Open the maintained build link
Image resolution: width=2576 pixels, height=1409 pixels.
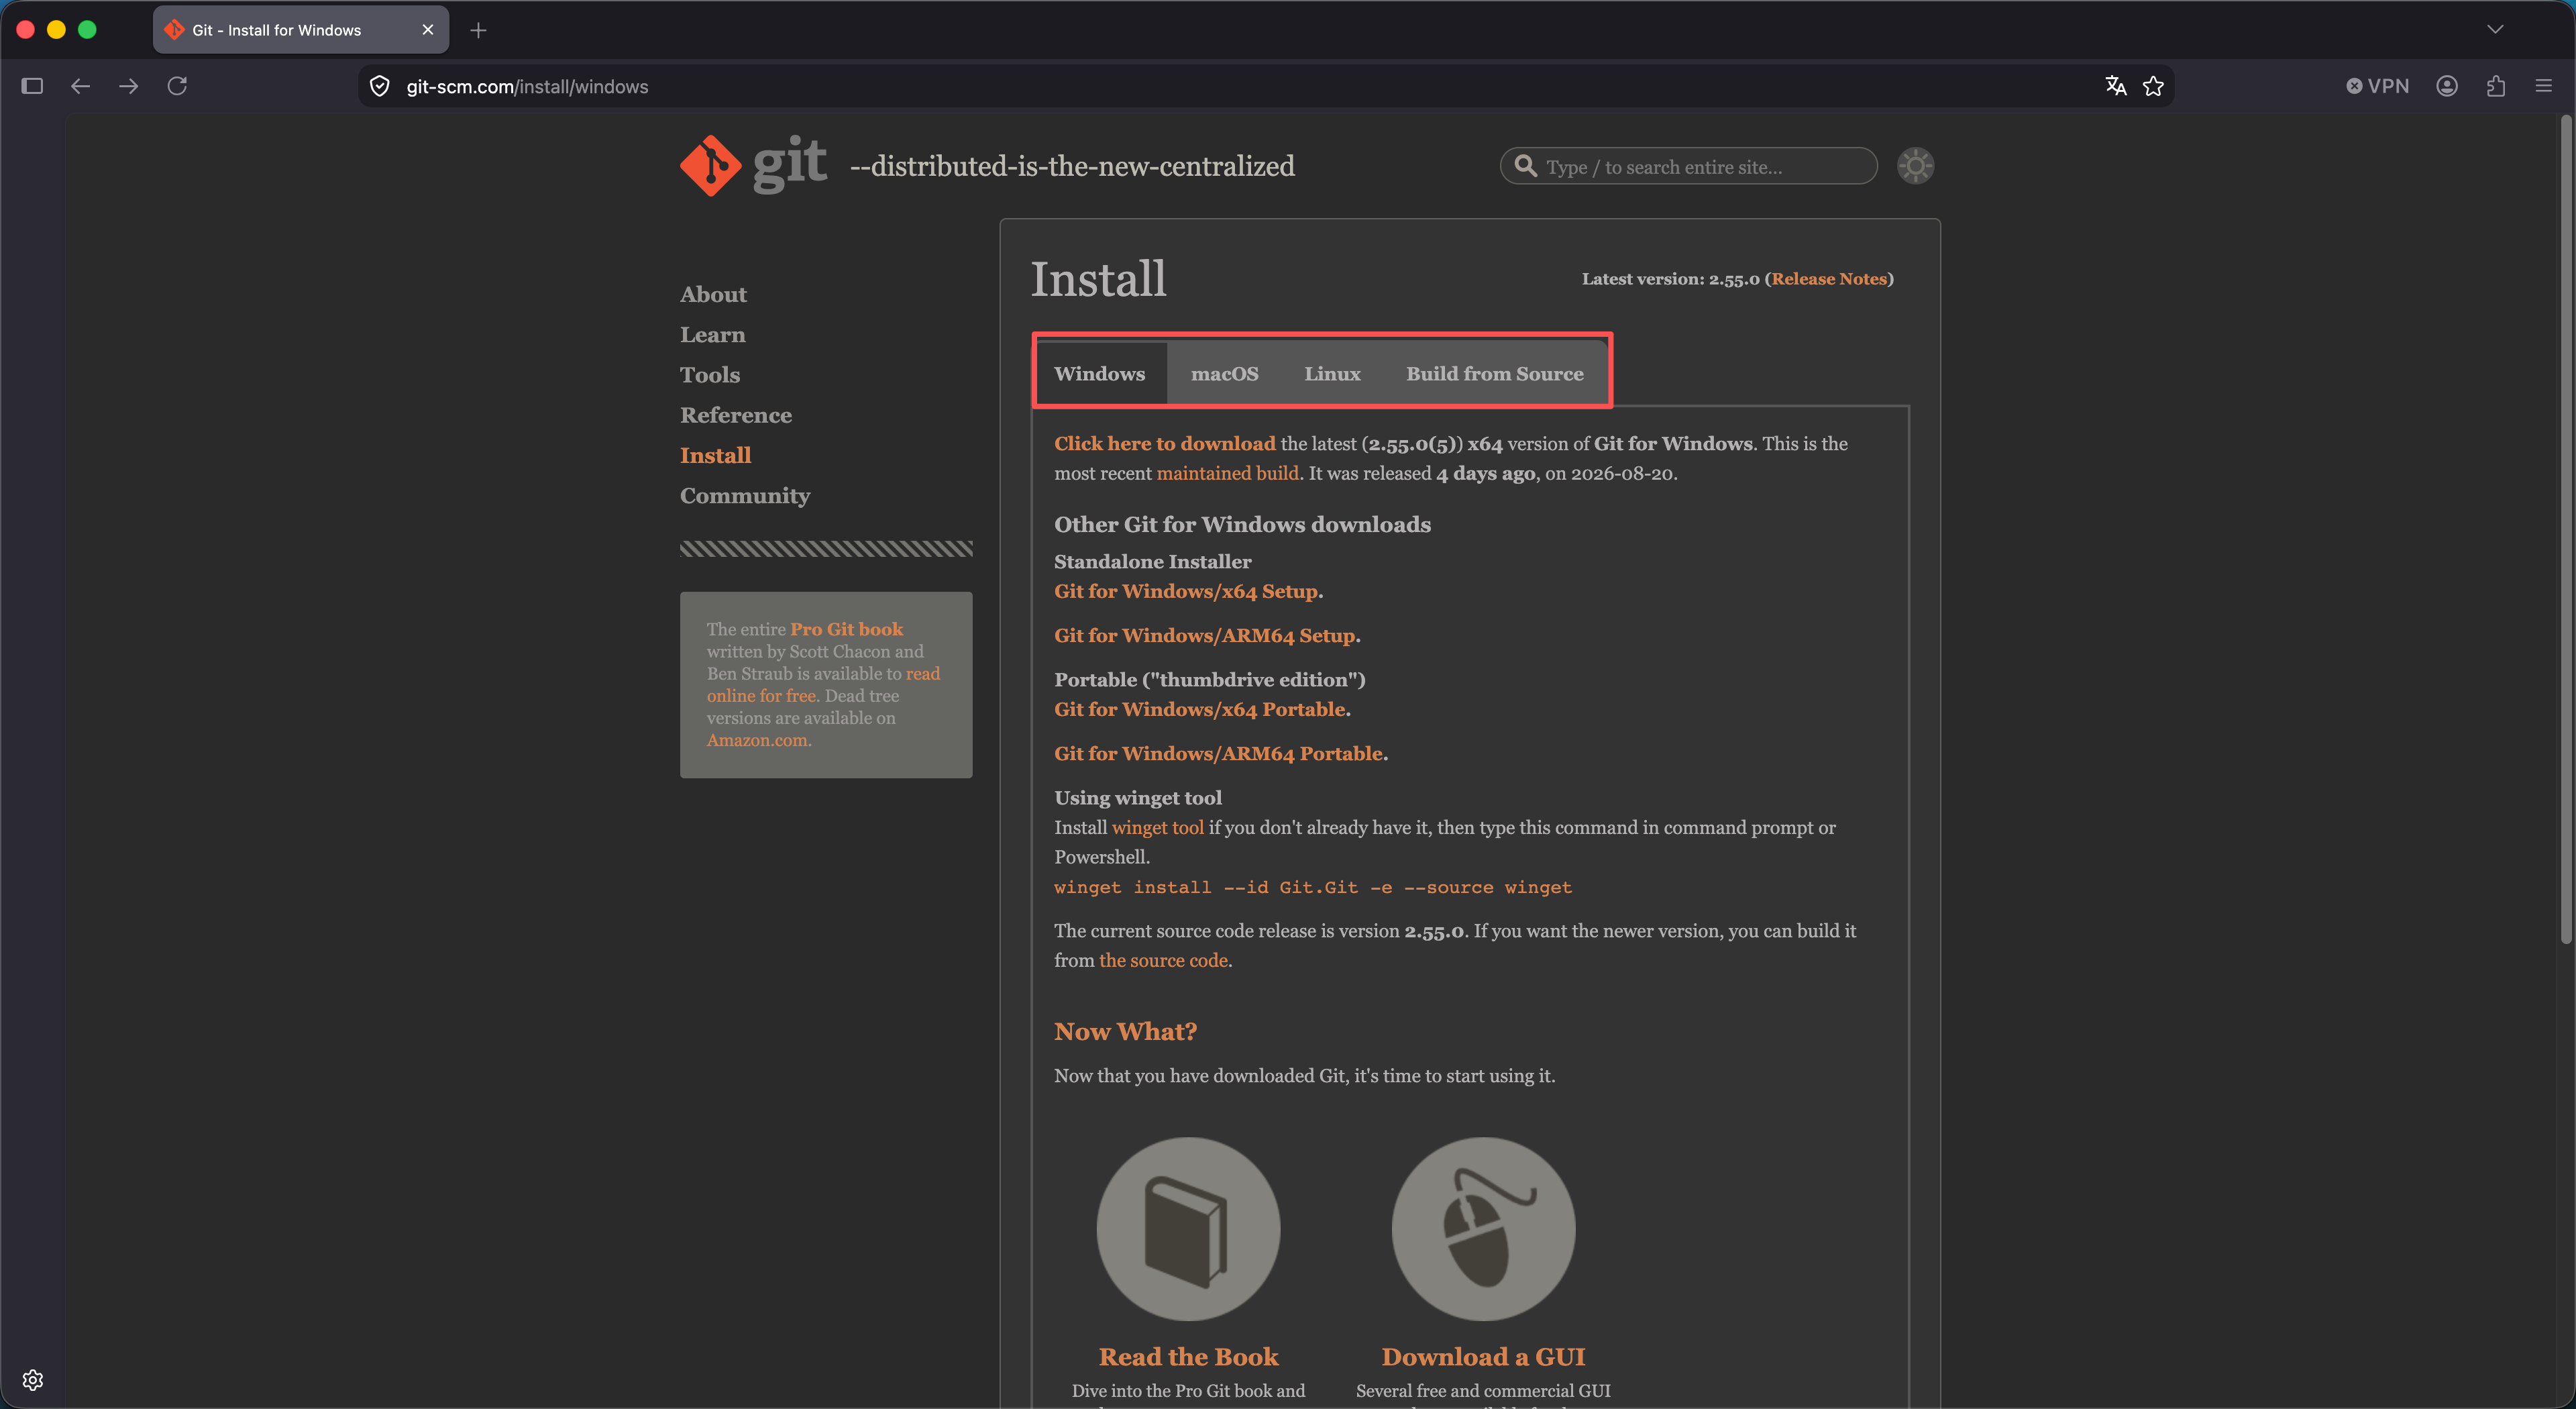[1227, 473]
